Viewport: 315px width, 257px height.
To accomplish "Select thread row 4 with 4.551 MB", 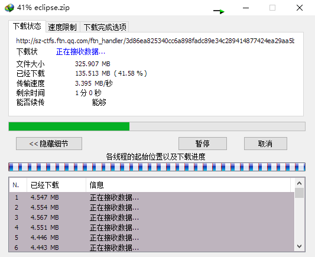I will (152, 227).
